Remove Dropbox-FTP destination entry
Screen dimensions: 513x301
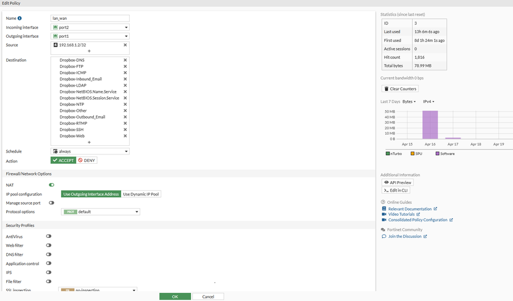click(x=125, y=66)
